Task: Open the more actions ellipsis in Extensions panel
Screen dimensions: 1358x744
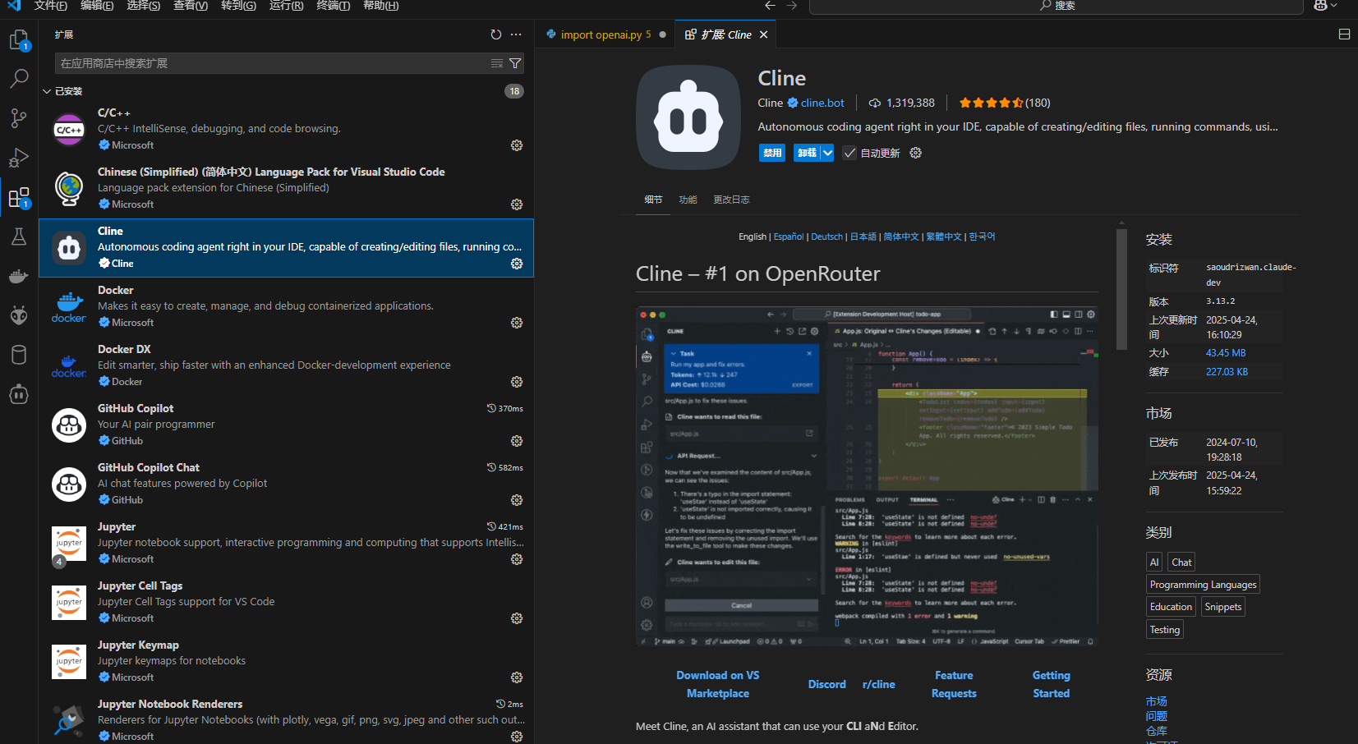Action: point(516,34)
